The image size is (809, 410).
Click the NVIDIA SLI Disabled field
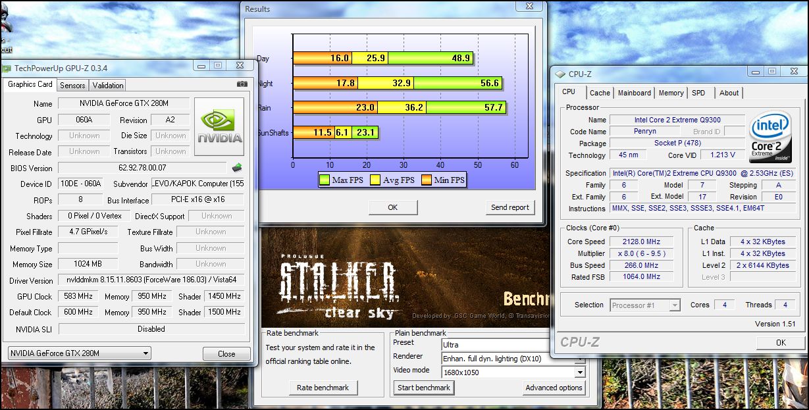pyautogui.click(x=151, y=328)
